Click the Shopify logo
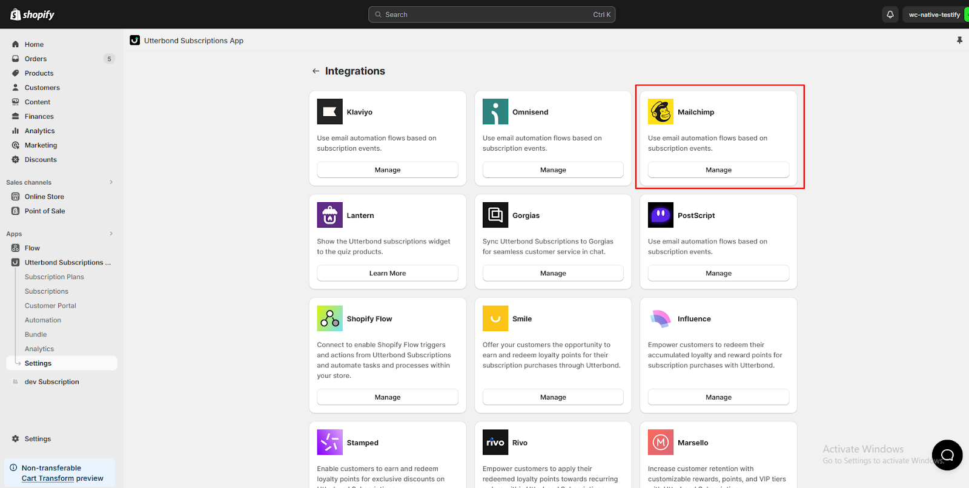The width and height of the screenshot is (969, 488). pos(33,15)
